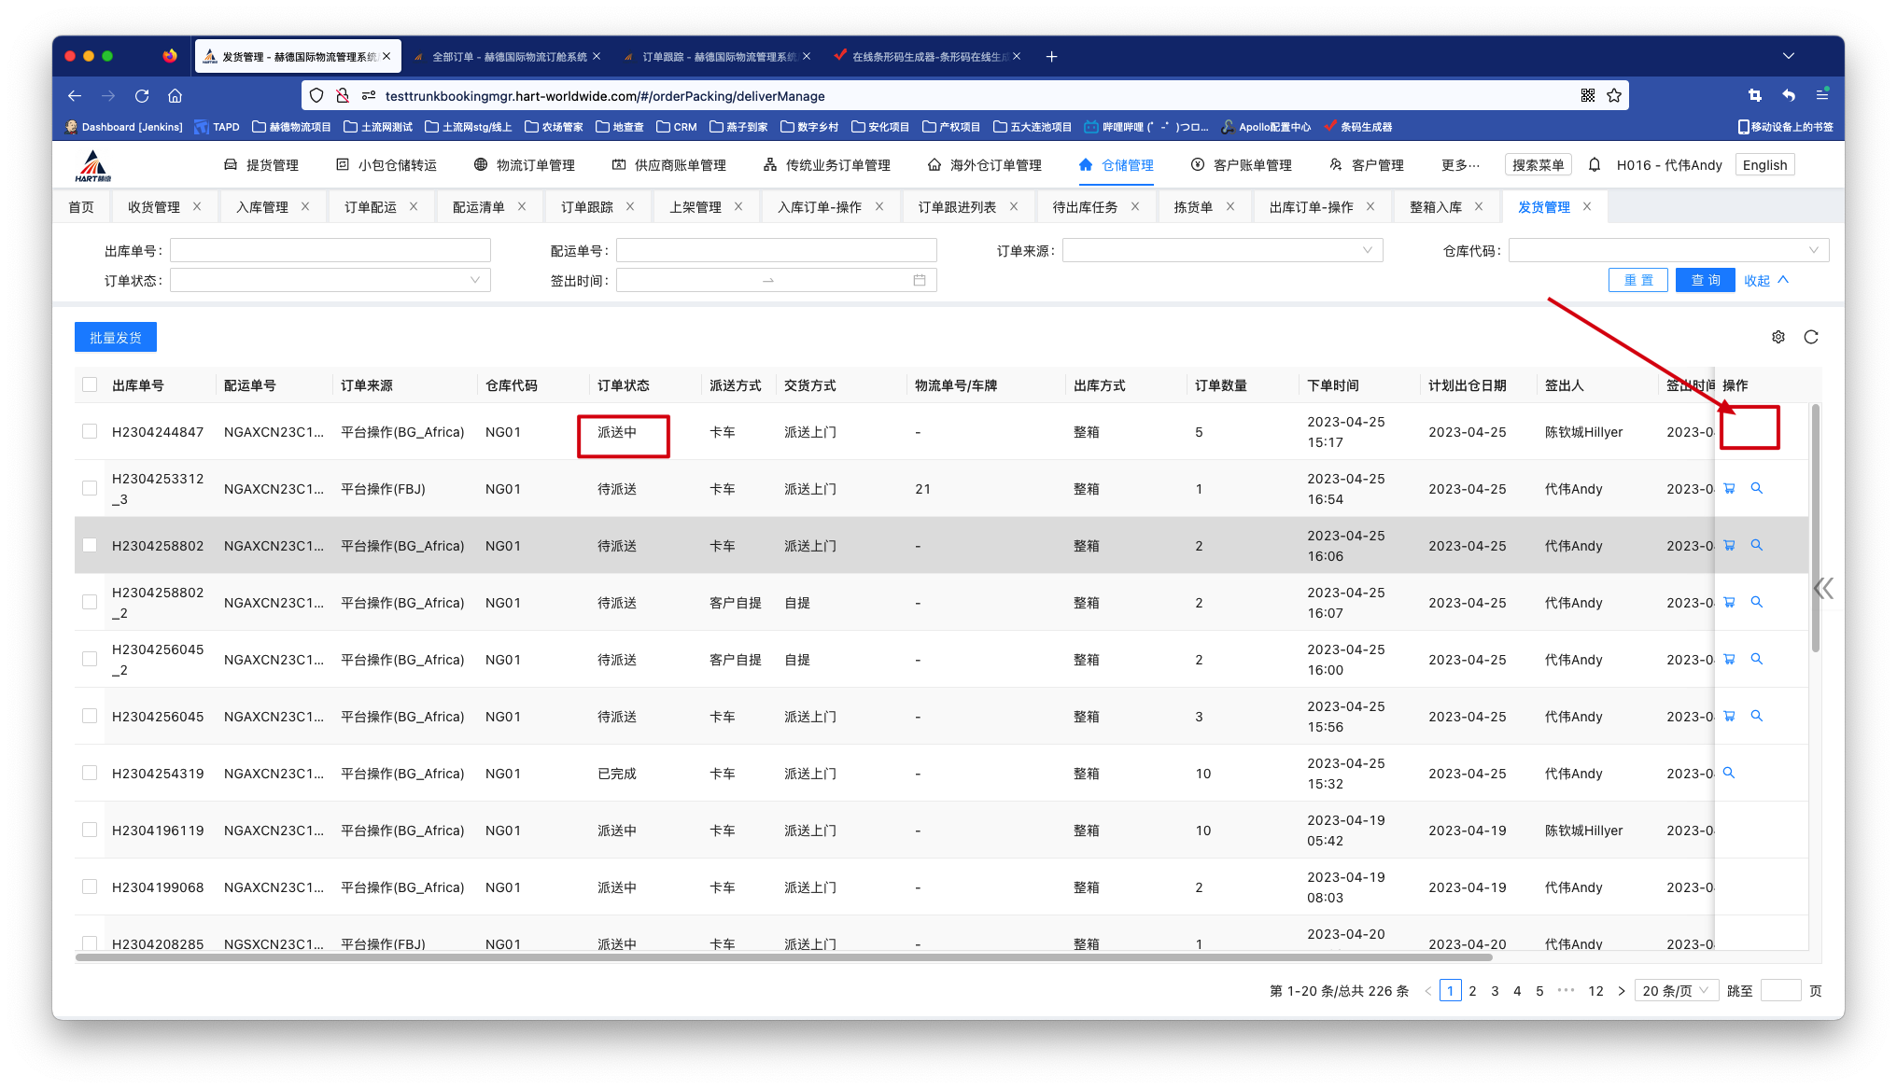Select all rows with header checkbox
The image size is (1897, 1089).
90,384
